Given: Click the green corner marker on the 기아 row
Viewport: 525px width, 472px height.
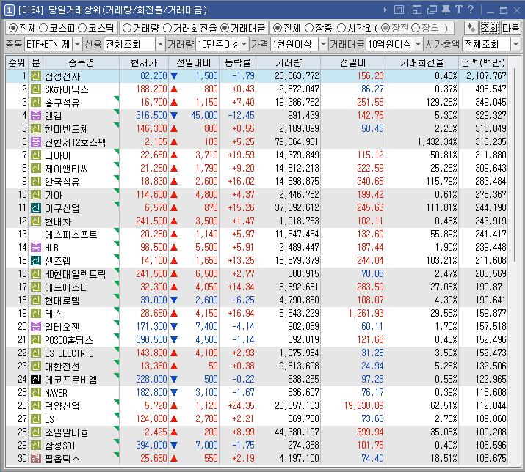Looking at the screenshot, I should pyautogui.click(x=117, y=191).
